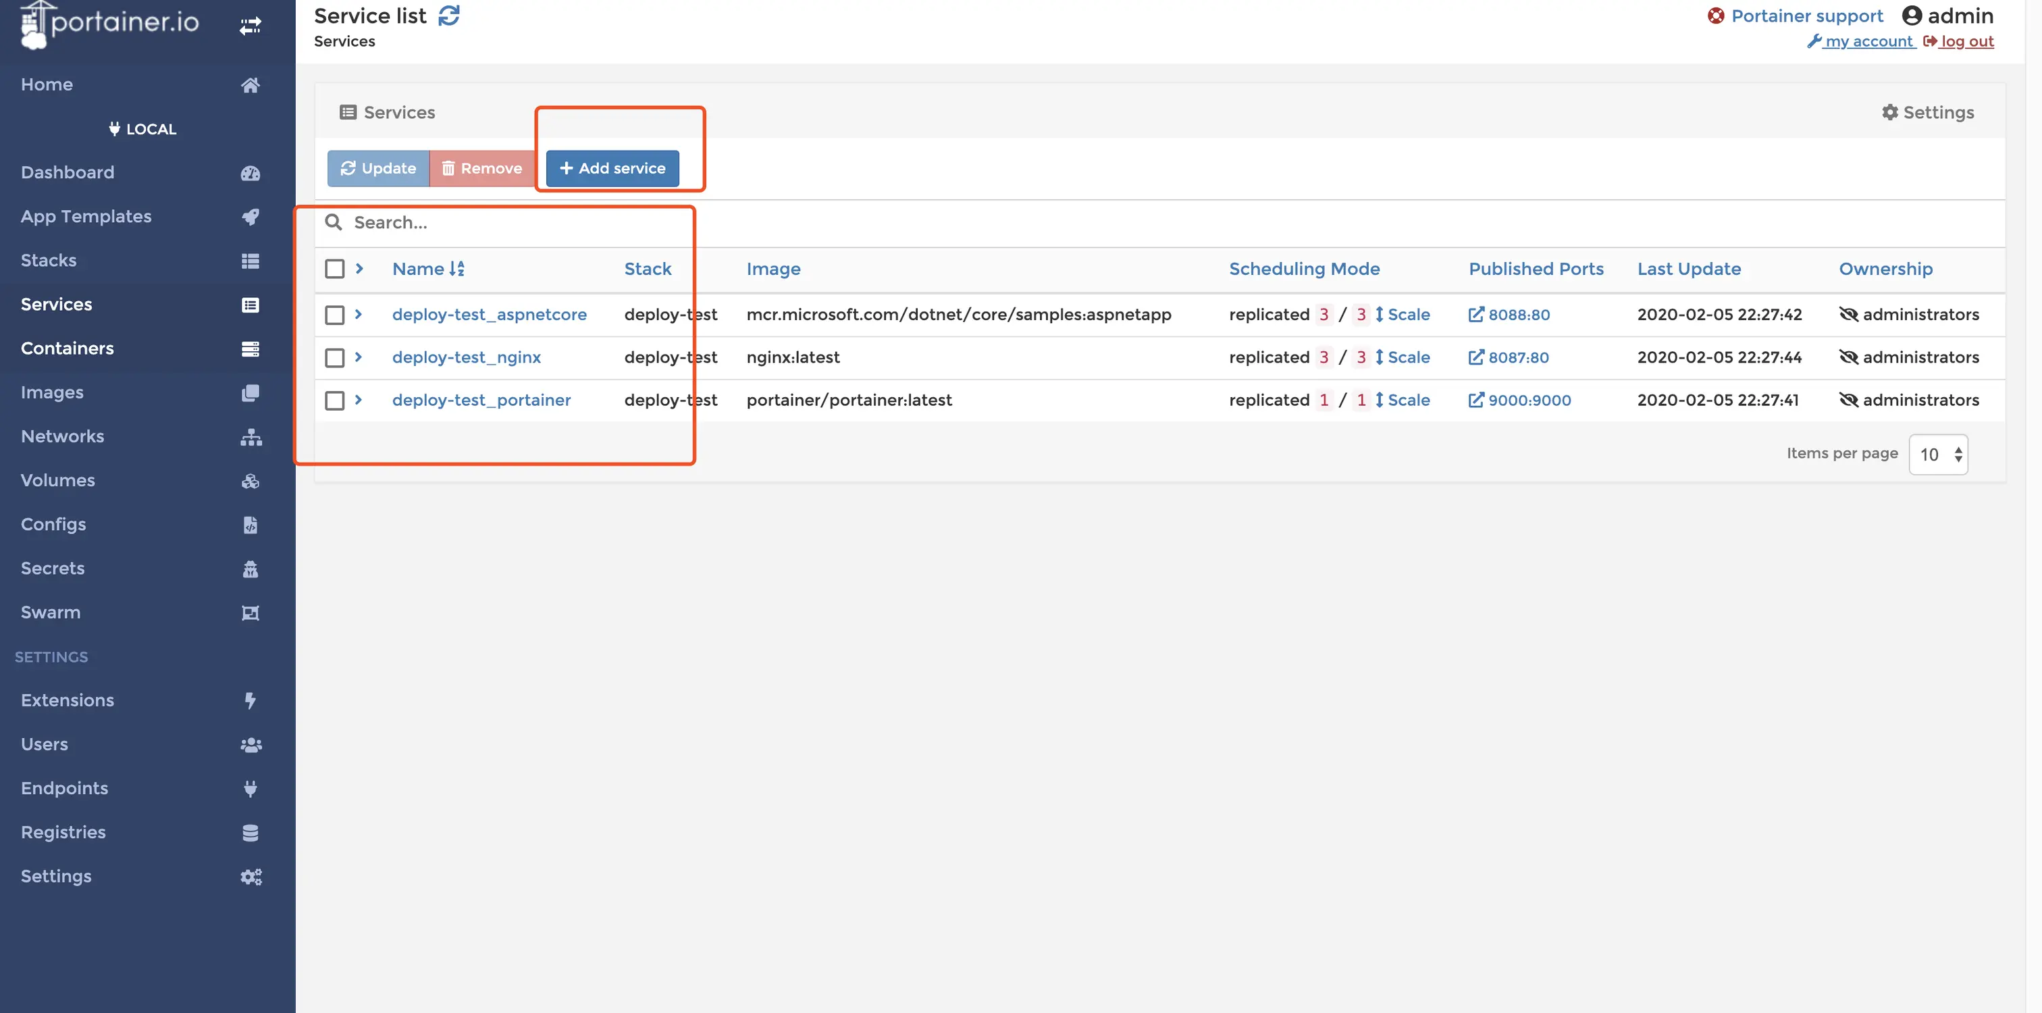The image size is (2042, 1013).
Task: Expand the deploy-test_nginx service row
Action: click(359, 357)
